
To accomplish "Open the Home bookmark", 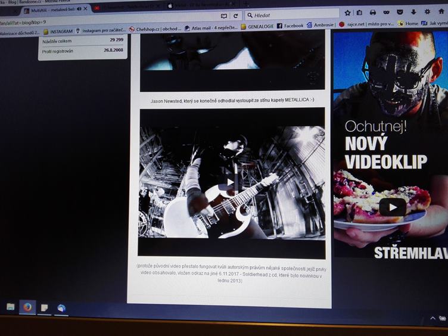I will click(x=408, y=23).
